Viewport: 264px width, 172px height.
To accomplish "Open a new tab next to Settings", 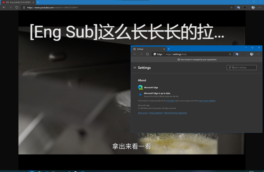I will pos(169,49).
